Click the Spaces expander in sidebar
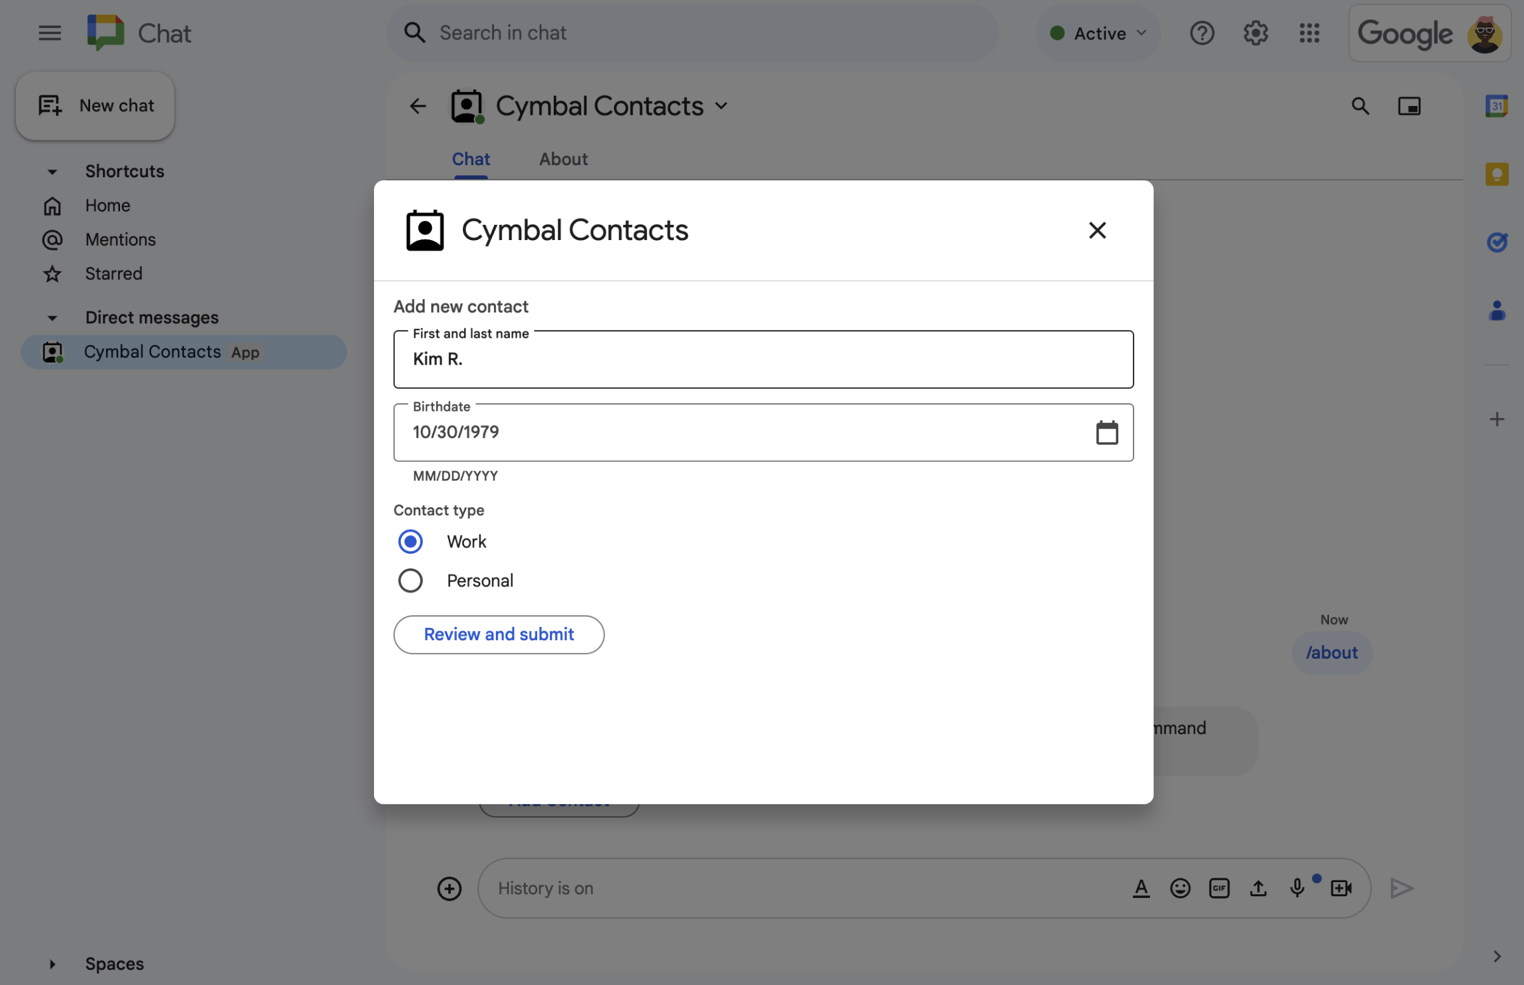This screenshot has height=985, width=1524. pyautogui.click(x=52, y=964)
